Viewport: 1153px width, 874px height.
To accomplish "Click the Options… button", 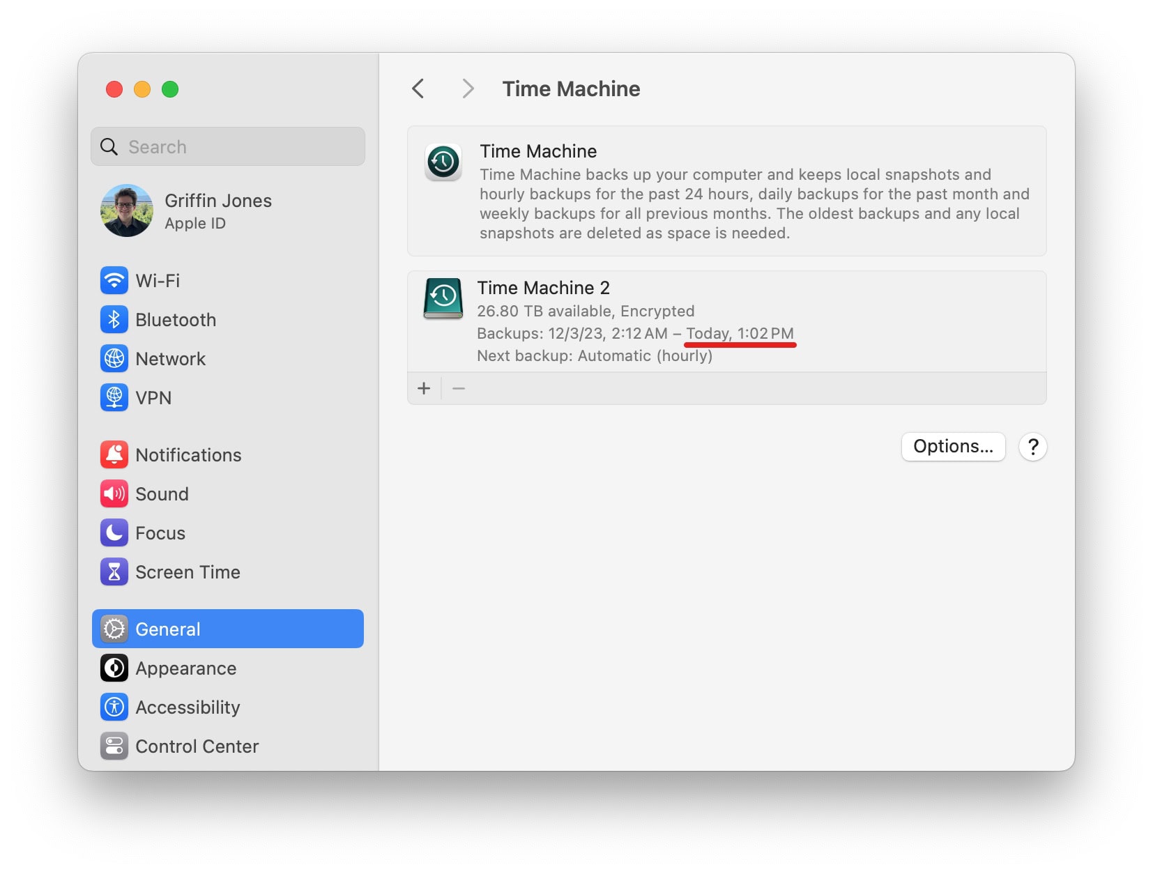I will 952,447.
